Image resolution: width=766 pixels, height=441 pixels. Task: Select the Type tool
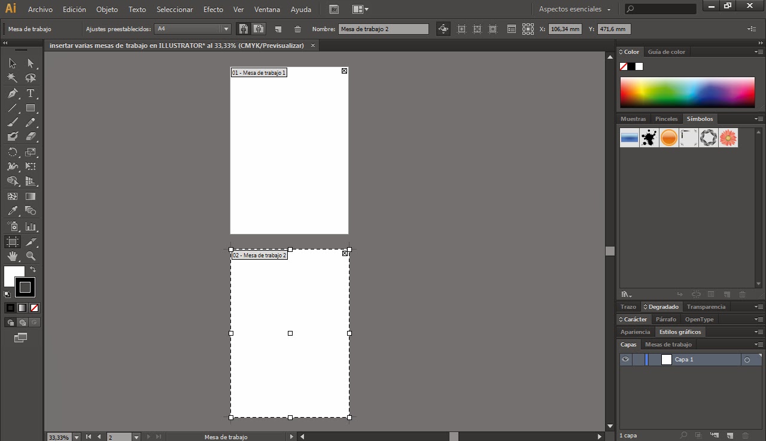31,93
